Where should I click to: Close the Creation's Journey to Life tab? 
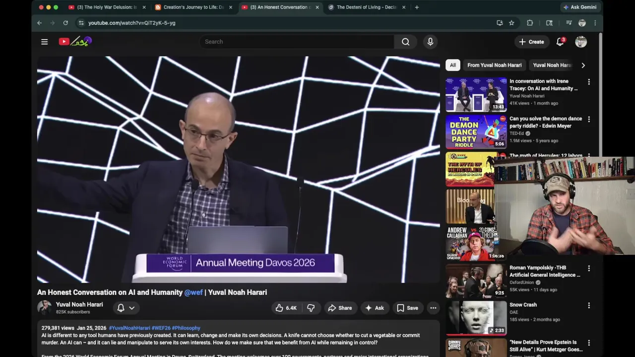231,7
